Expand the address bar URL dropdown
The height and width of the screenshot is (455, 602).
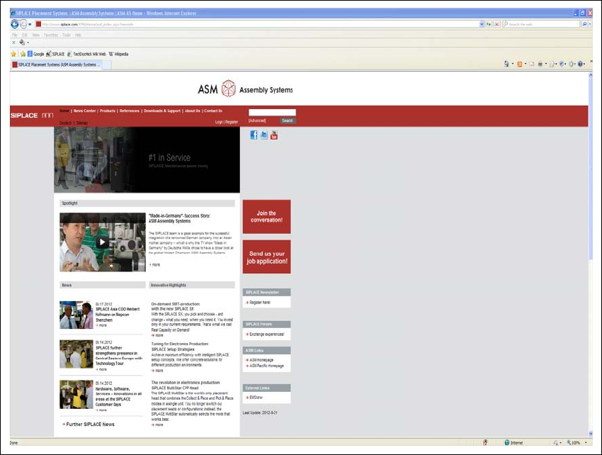(x=482, y=23)
